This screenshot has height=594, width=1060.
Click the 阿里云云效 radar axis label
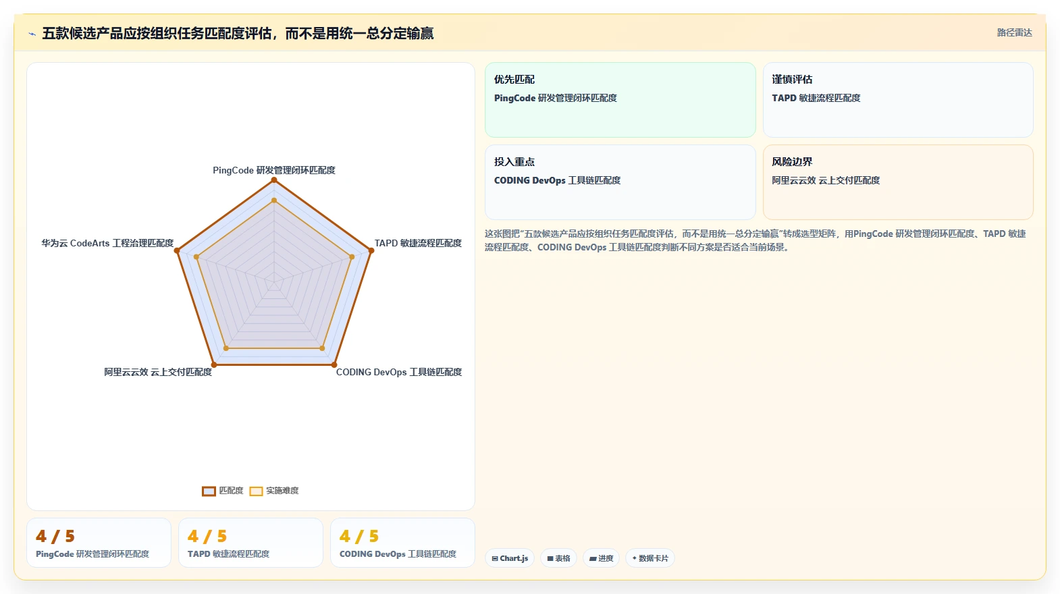(158, 372)
